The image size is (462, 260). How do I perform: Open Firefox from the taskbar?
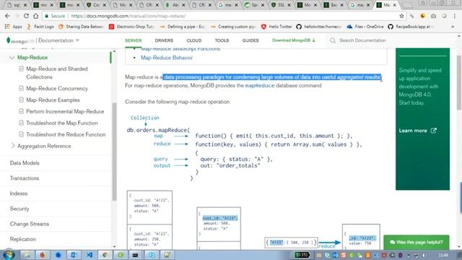click(43, 255)
